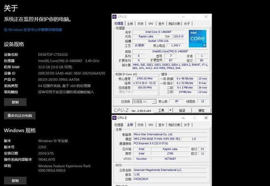Open the 处理器 #1 selection dropdown
270x186 pixels.
click(144, 101)
